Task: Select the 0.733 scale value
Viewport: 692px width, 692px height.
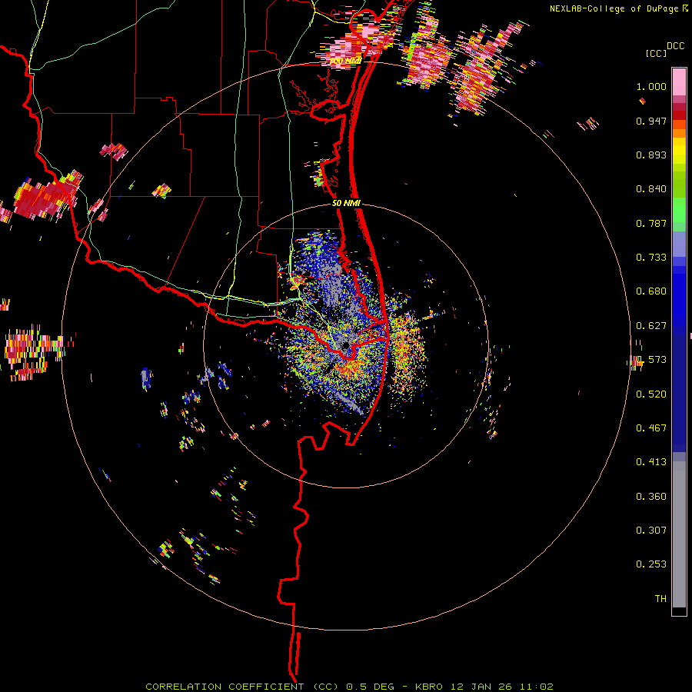Action: [651, 258]
